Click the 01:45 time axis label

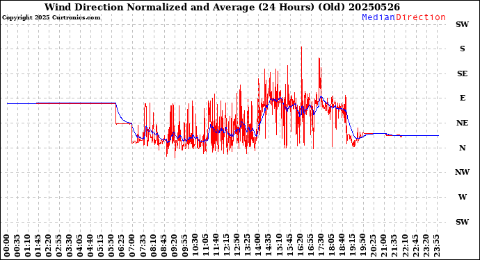pyautogui.click(x=38, y=246)
